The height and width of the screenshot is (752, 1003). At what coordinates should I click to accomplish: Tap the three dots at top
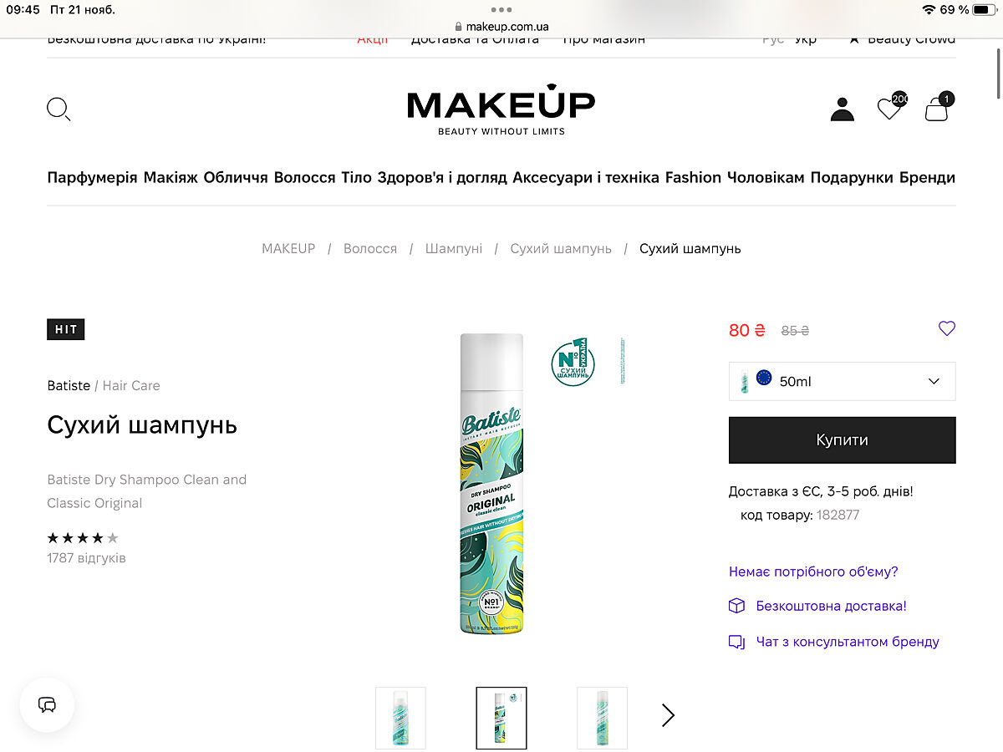coord(501,10)
